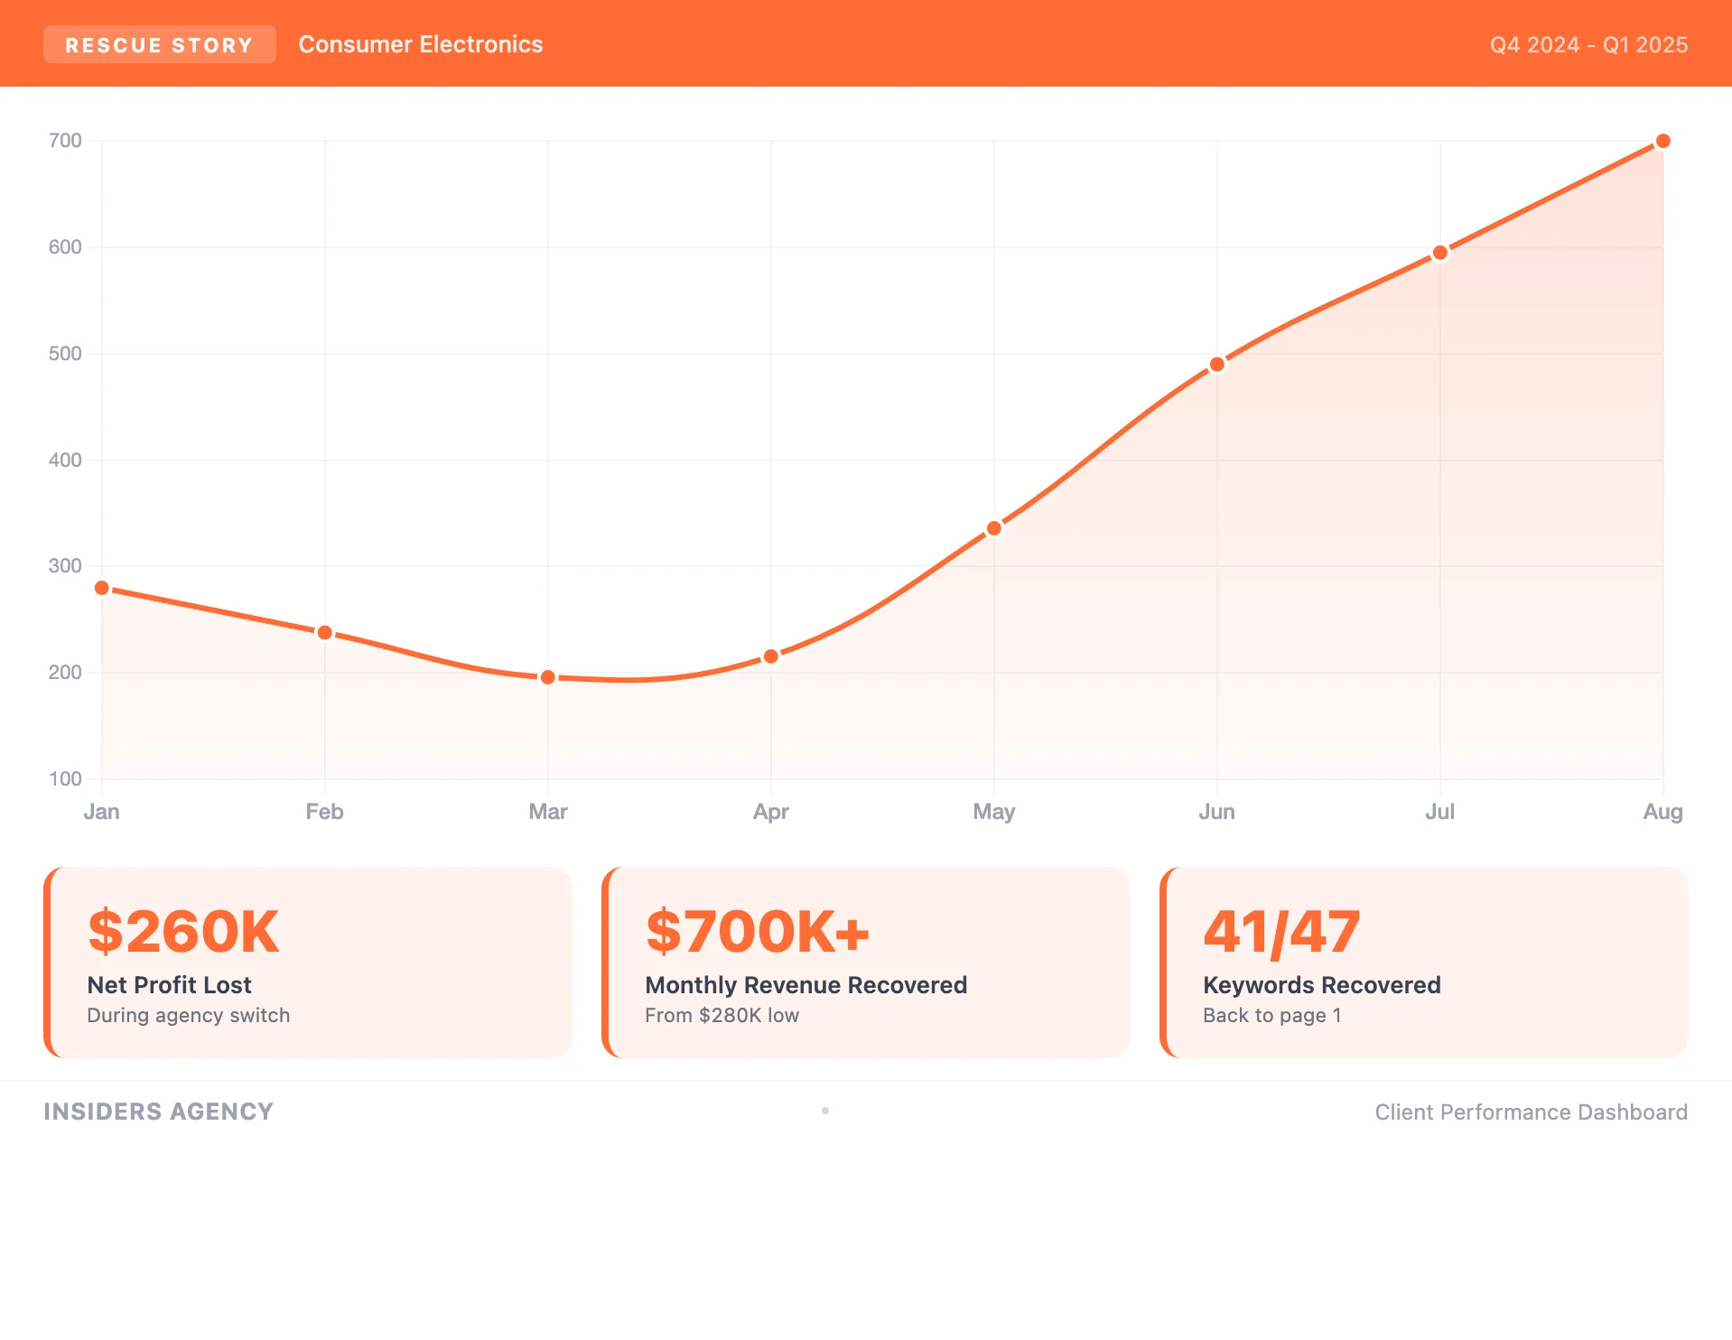Click the INSIDERS AGENCY footer label

pyautogui.click(x=158, y=1112)
